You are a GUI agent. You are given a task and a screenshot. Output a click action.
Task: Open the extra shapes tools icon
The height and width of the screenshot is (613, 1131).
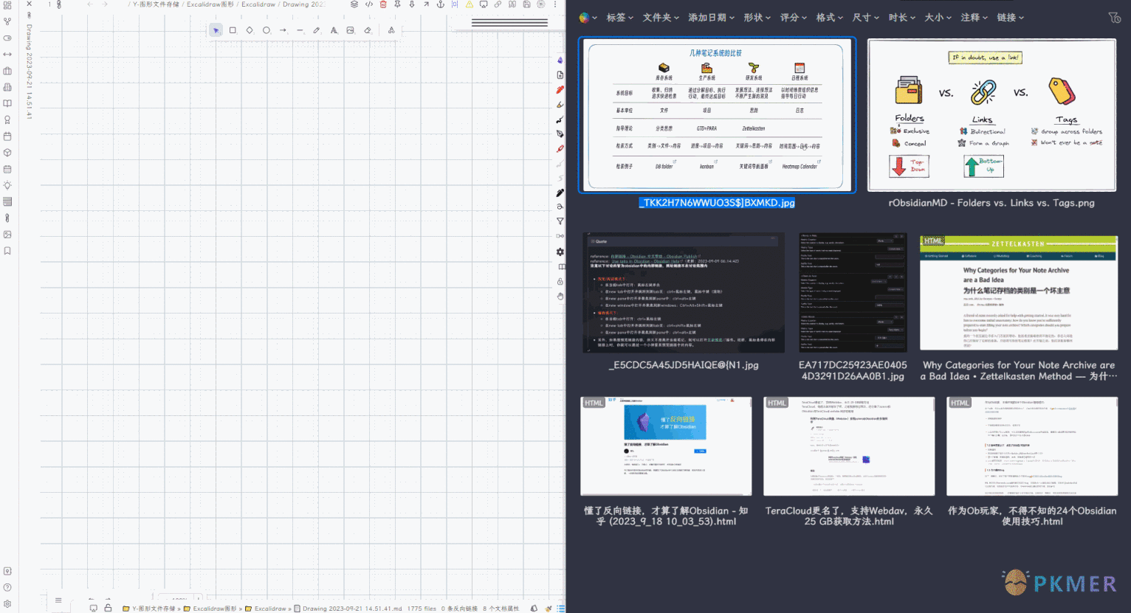click(391, 30)
